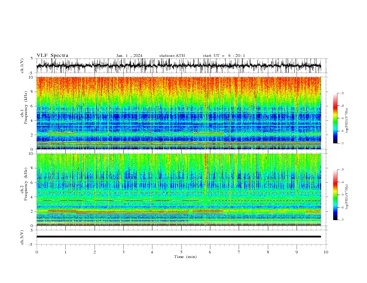Click the "-7" label on ch.1 color bar

coord(342,143)
